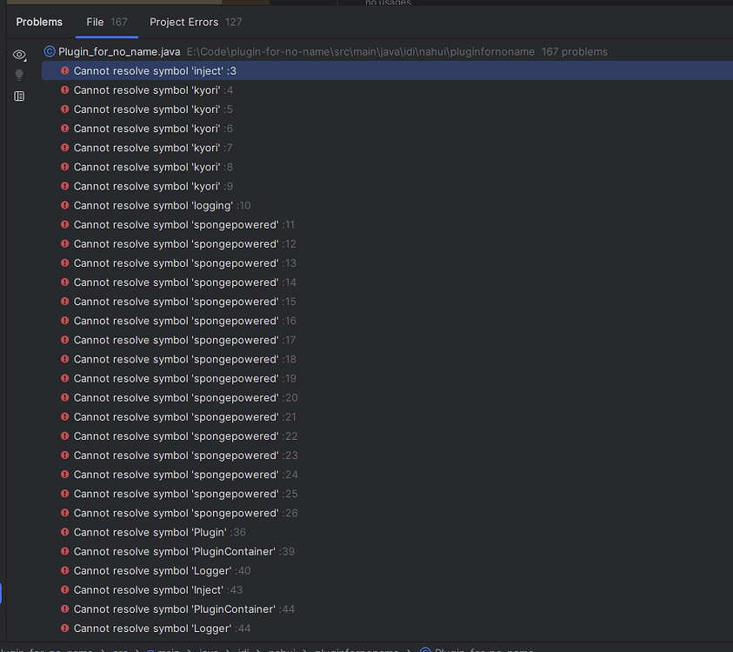Image resolution: width=733 pixels, height=652 pixels.
Task: Switch to Project Errors 127 tab
Action: pyautogui.click(x=196, y=22)
